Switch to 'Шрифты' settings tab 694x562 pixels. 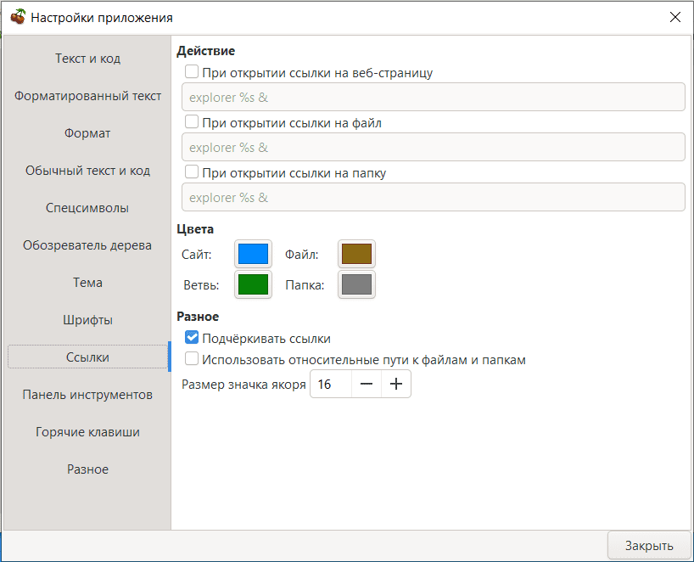click(88, 320)
